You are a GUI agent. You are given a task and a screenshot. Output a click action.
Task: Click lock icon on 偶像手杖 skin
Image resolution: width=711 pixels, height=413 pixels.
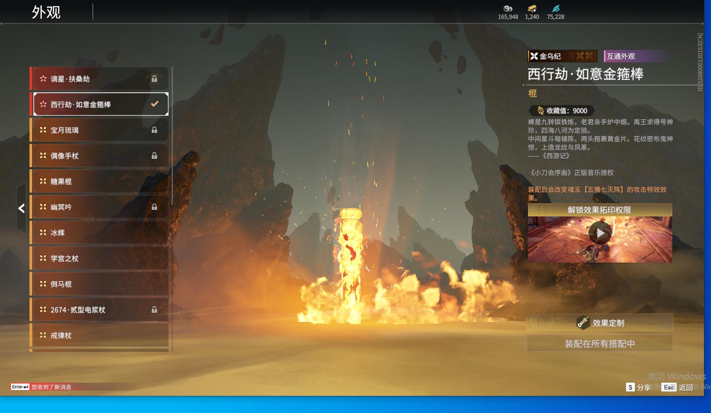point(154,156)
